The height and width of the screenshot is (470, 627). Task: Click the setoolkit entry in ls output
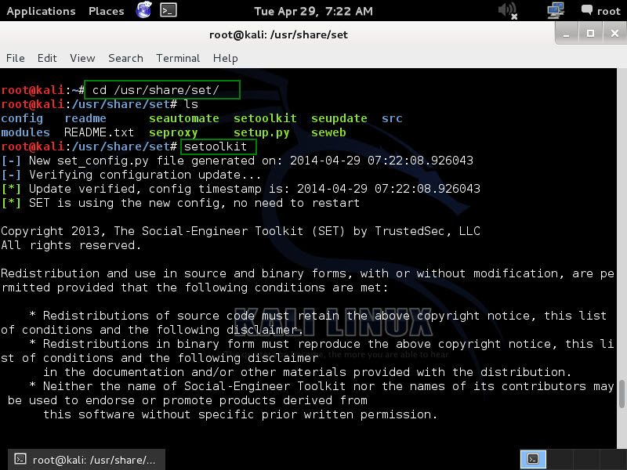[x=265, y=118]
